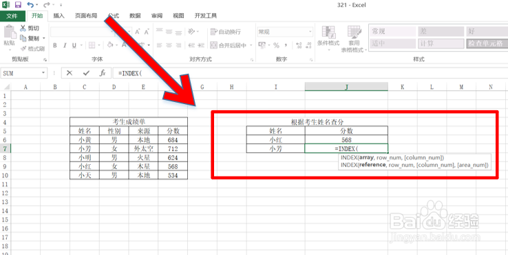Select row header 7
Image resolution: width=508 pixels, height=255 pixels.
[5, 149]
